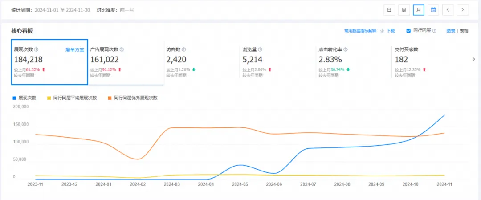Click the 爆单方案 link
Image resolution: width=481 pixels, height=200 pixels.
[x=74, y=50]
